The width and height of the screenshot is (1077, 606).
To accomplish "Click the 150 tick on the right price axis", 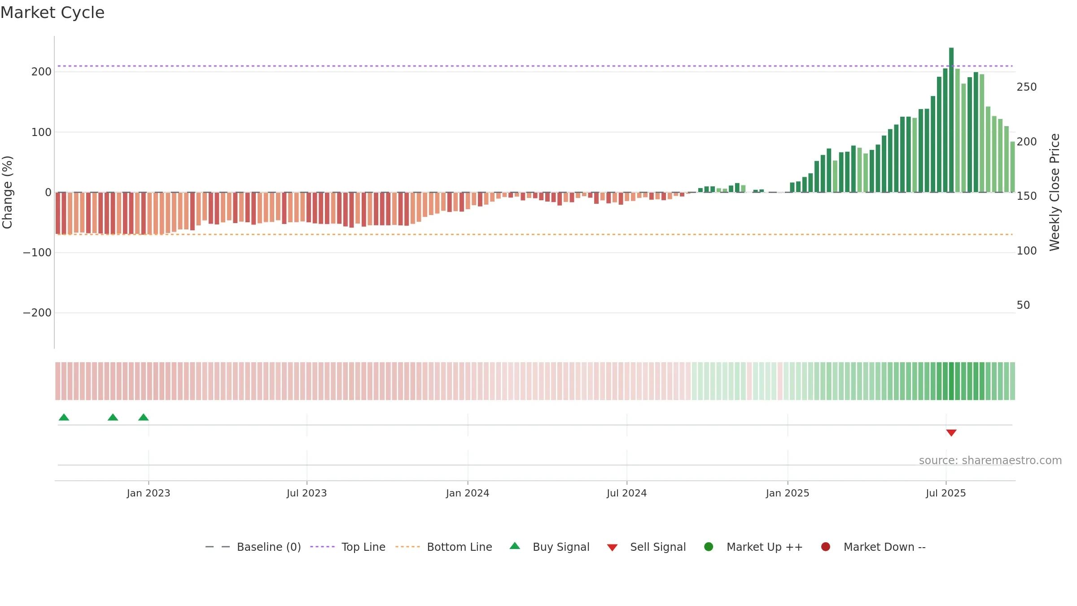I will point(1027,196).
